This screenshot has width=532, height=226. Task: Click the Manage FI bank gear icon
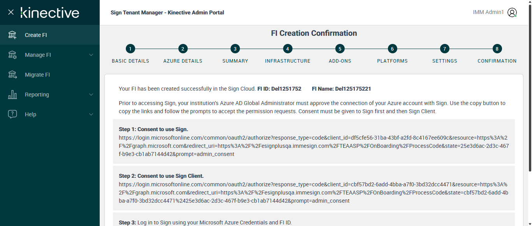click(12, 55)
